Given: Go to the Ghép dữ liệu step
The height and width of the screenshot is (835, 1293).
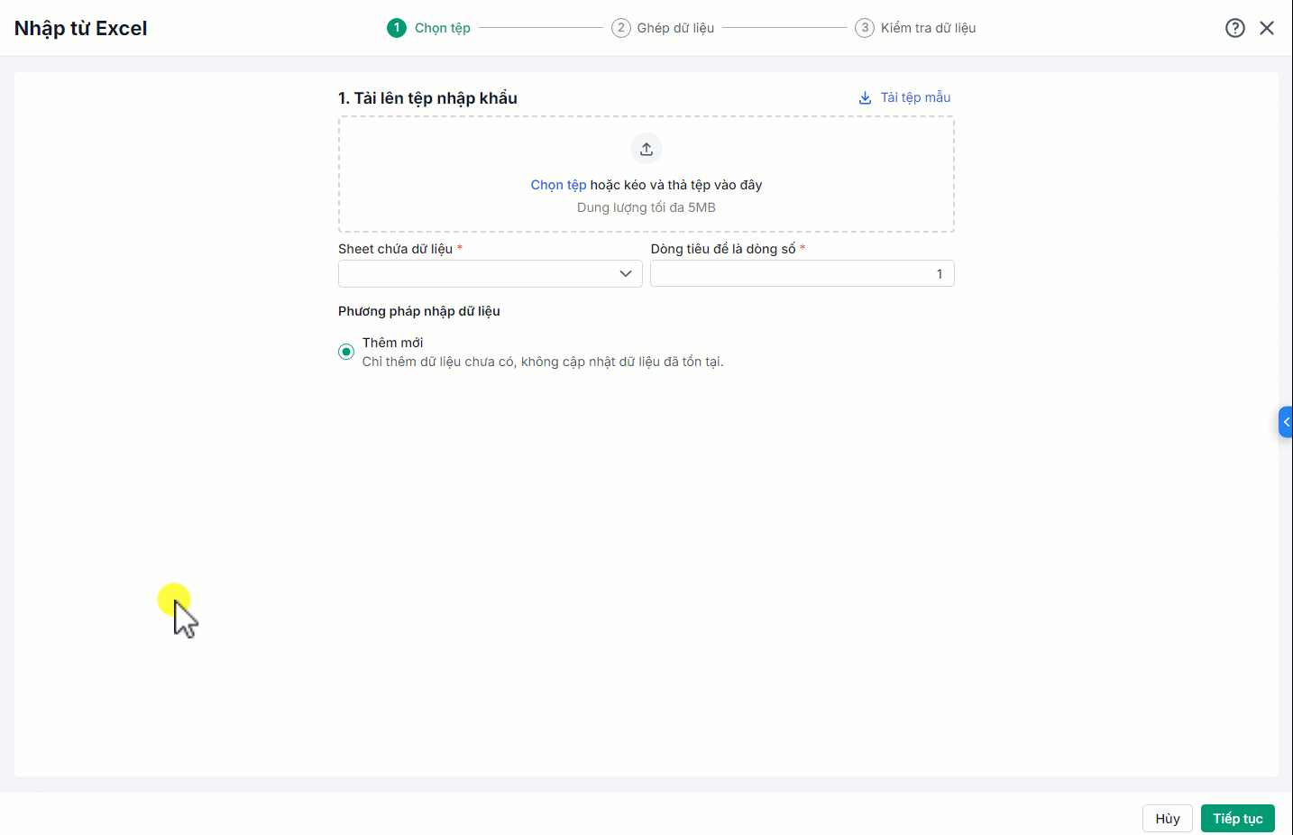Looking at the screenshot, I should click(675, 28).
